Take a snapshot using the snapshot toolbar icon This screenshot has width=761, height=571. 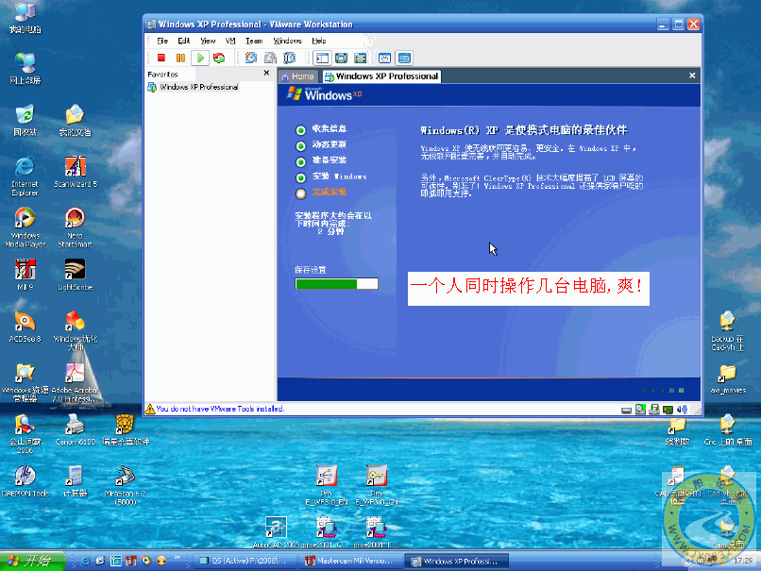[x=251, y=59]
